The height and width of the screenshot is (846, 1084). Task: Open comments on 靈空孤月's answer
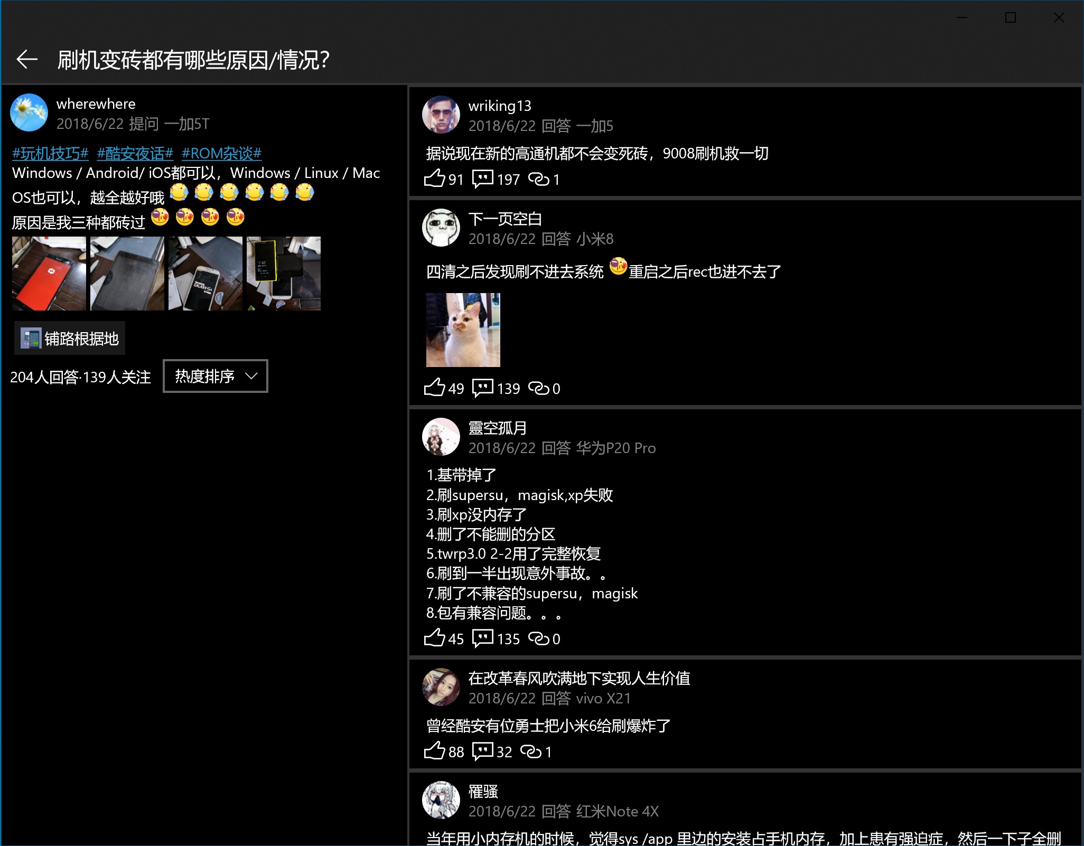point(482,638)
